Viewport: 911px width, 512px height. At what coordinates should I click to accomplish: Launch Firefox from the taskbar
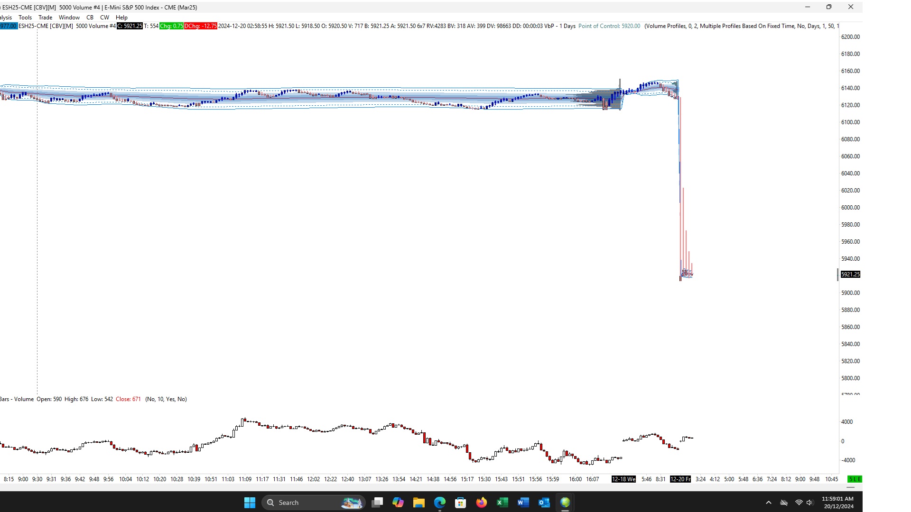point(481,503)
